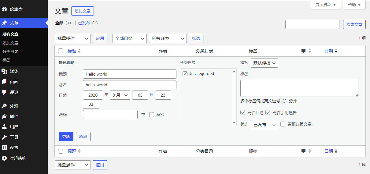Toggle select-all checkbox in bottom table footer
Screen dimensions: 370x174
[x=61, y=151]
